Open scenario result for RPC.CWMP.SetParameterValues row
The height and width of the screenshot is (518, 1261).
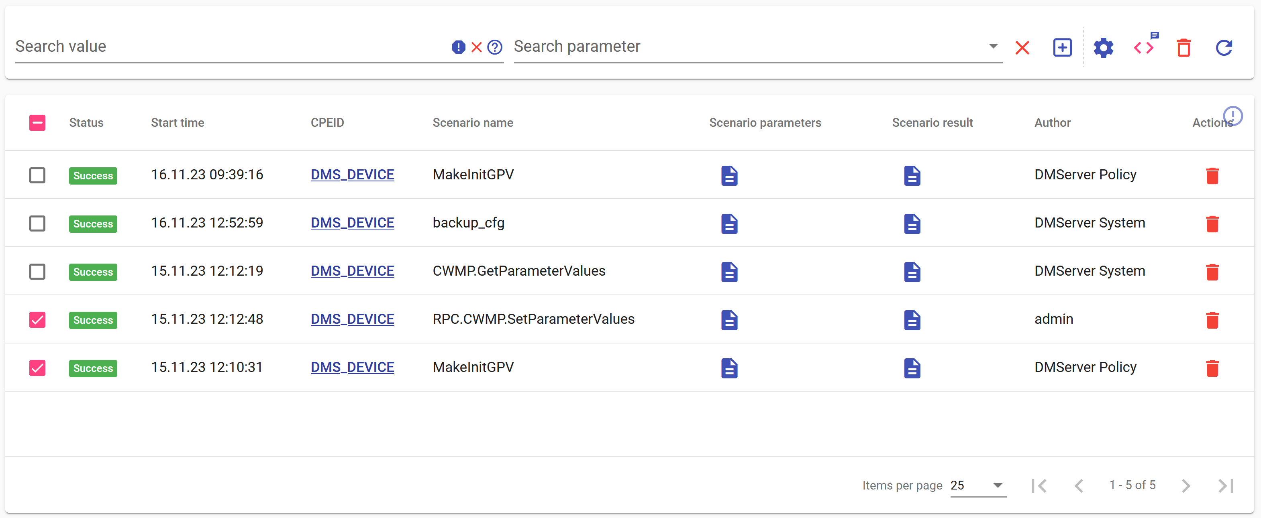[912, 320]
